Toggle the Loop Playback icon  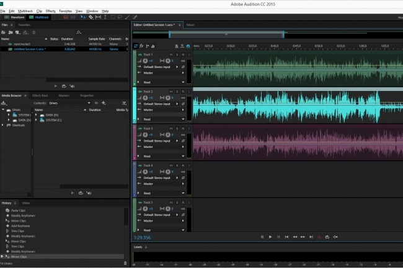(327, 236)
